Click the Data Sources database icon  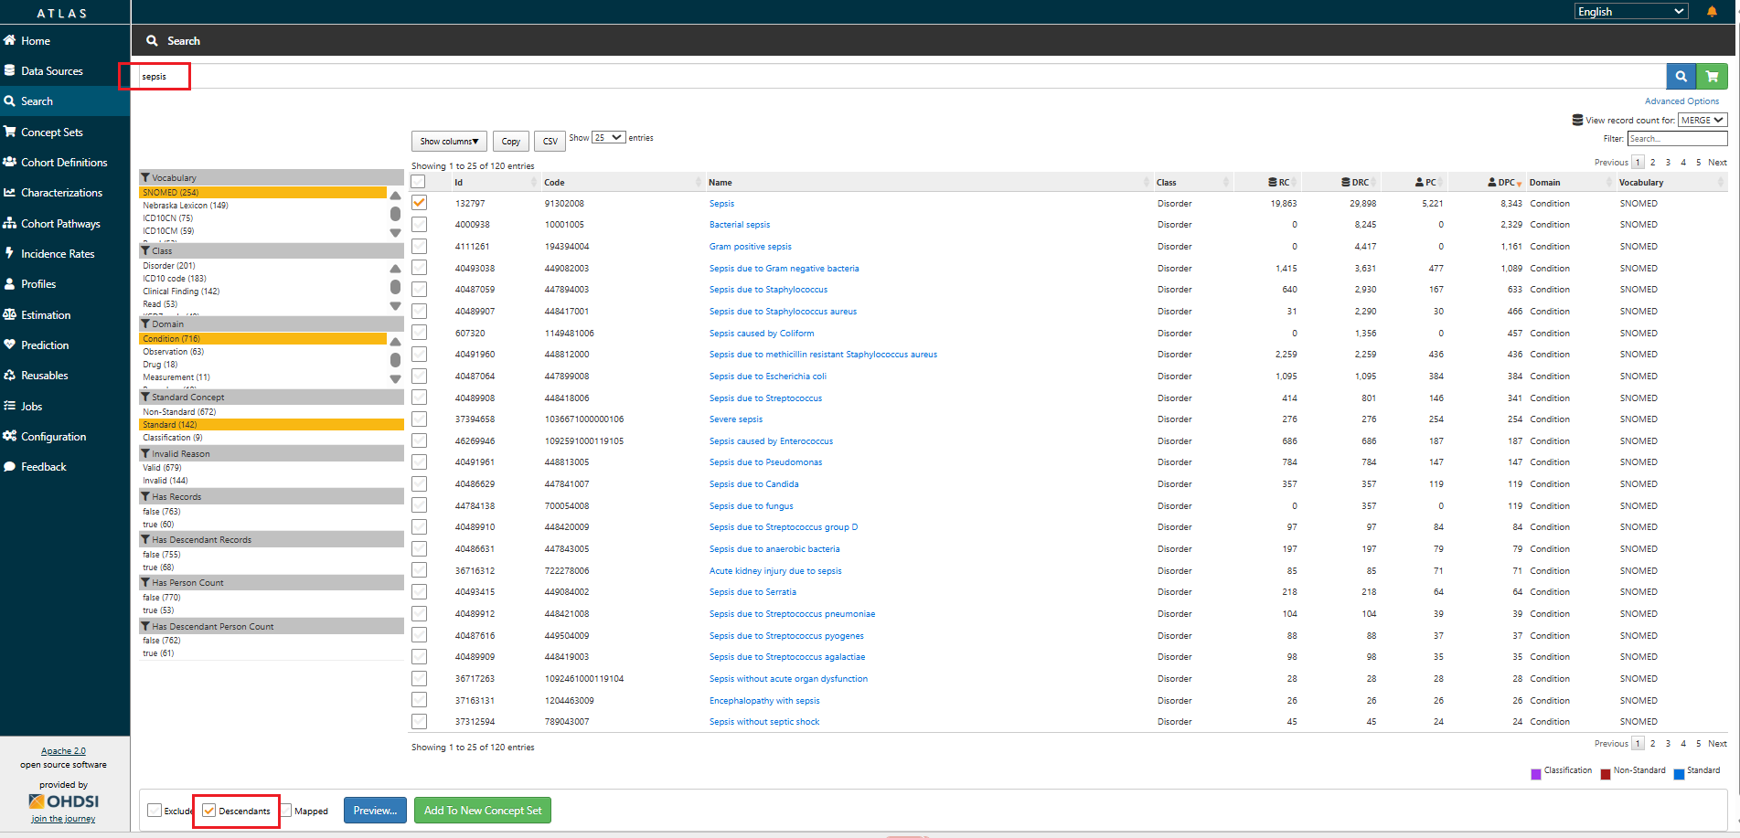click(x=10, y=70)
